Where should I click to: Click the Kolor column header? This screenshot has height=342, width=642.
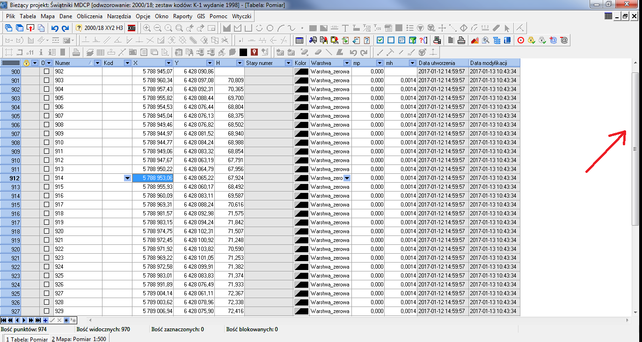click(301, 63)
